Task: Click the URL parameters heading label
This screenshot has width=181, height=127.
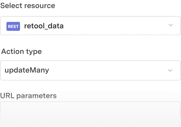Action: click(x=28, y=96)
